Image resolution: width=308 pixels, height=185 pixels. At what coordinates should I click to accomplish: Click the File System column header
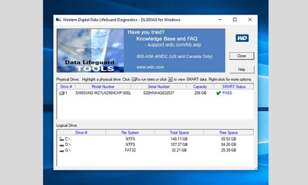pos(130,133)
